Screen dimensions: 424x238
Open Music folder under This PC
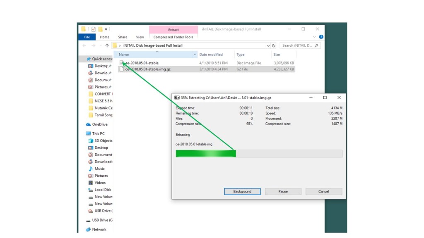[x=99, y=169]
